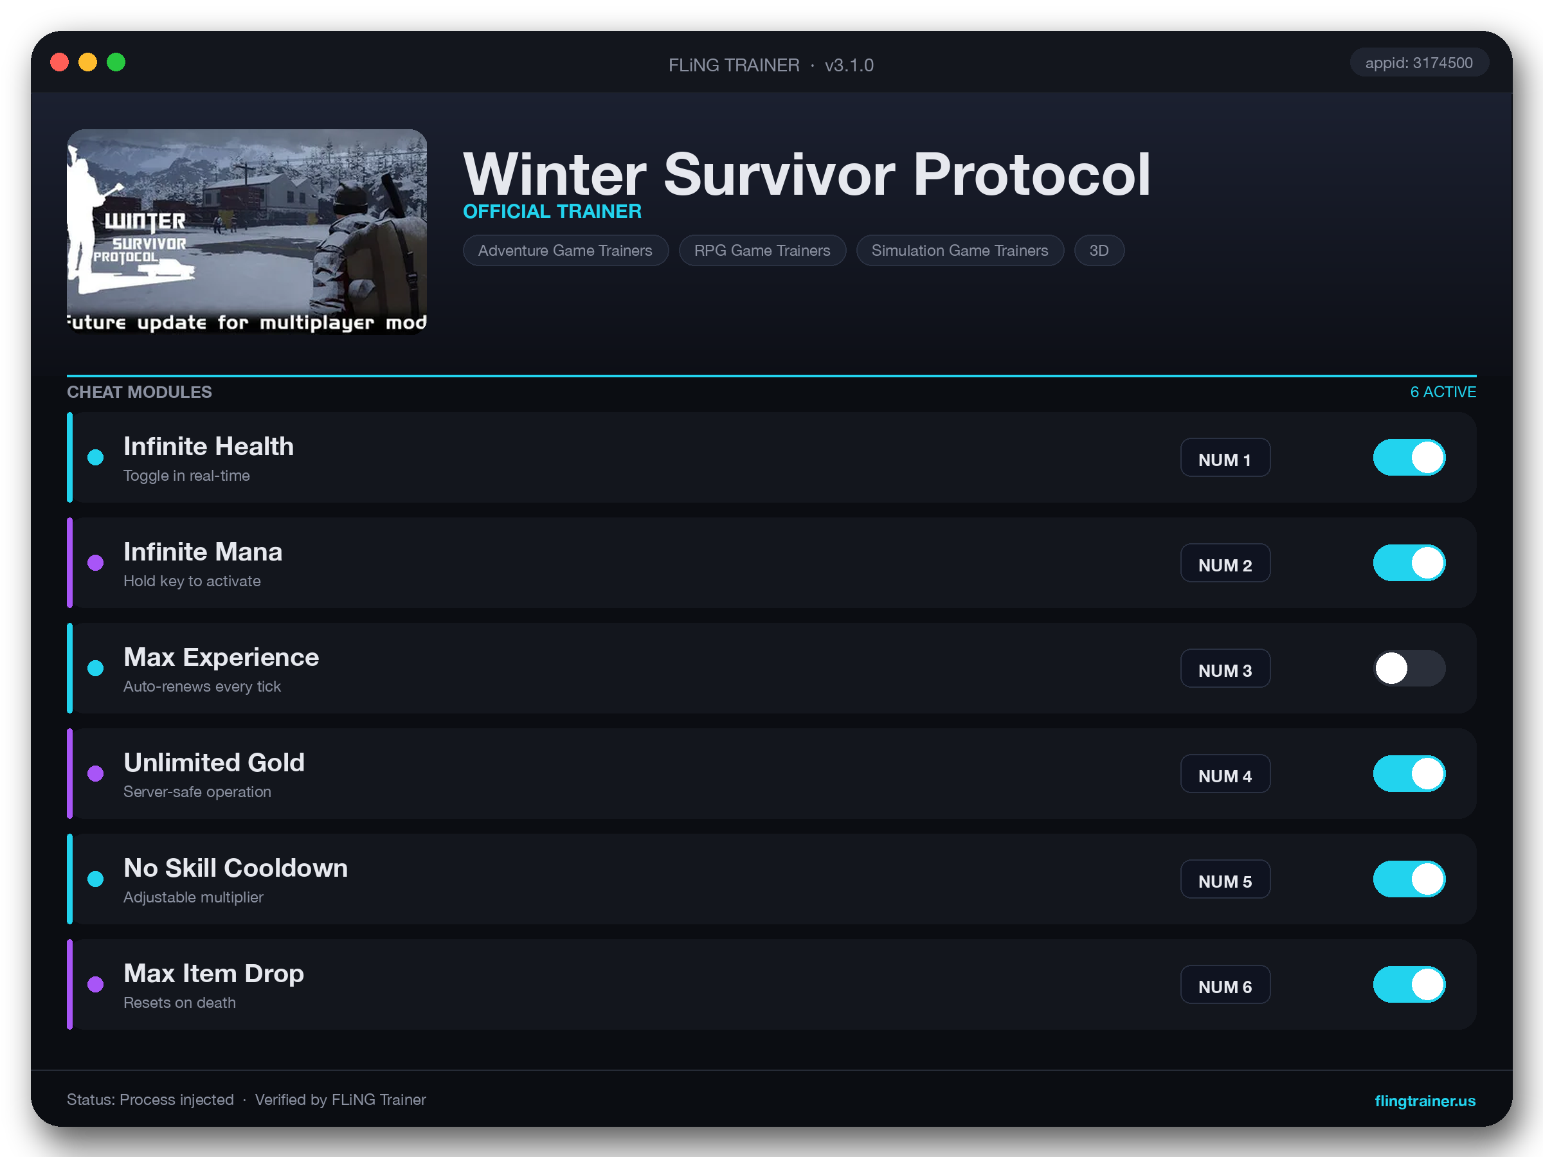Click the purple dot beside Max Item Drop
Screen dimensions: 1543x1157
point(96,984)
